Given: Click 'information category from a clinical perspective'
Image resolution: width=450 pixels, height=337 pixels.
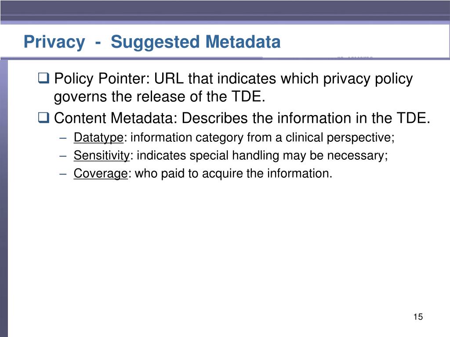Looking at the screenshot, I should coord(260,138).
